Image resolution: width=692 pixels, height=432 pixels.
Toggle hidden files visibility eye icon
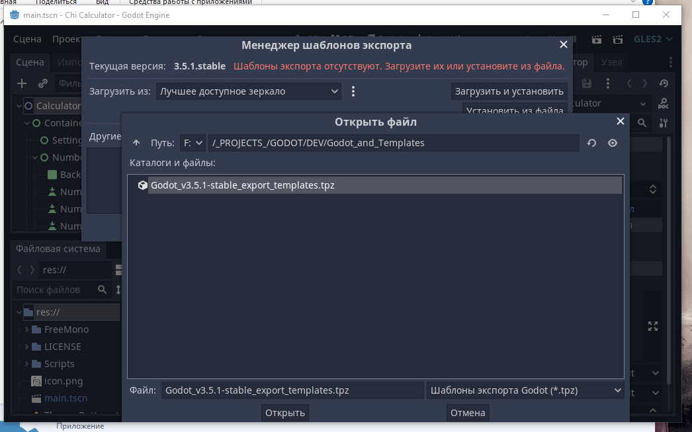[613, 143]
